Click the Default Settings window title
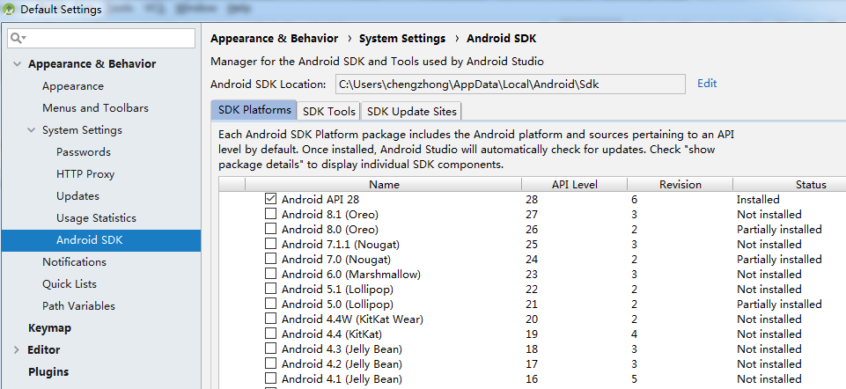The height and width of the screenshot is (389, 846). [61, 10]
